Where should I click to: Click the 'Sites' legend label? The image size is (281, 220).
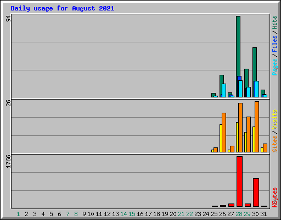pos(274,144)
